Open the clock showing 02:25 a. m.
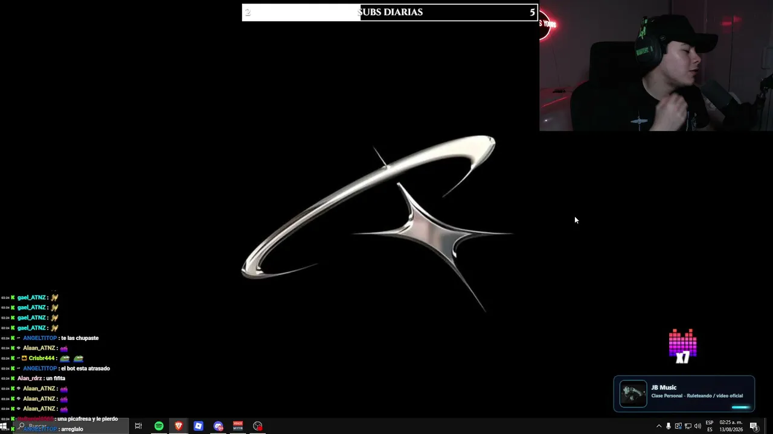Viewport: 773px width, 434px height. point(731,426)
